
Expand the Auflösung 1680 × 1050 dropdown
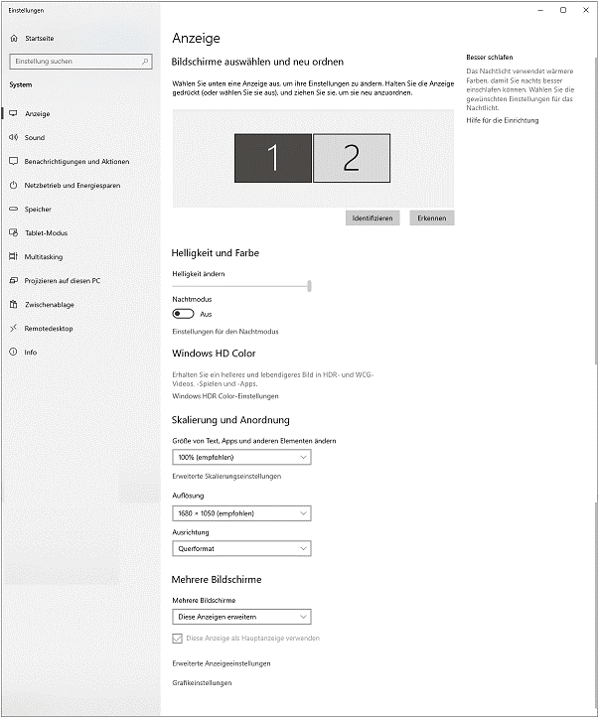[241, 513]
